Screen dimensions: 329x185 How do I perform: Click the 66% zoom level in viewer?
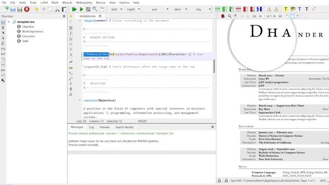tap(323, 180)
